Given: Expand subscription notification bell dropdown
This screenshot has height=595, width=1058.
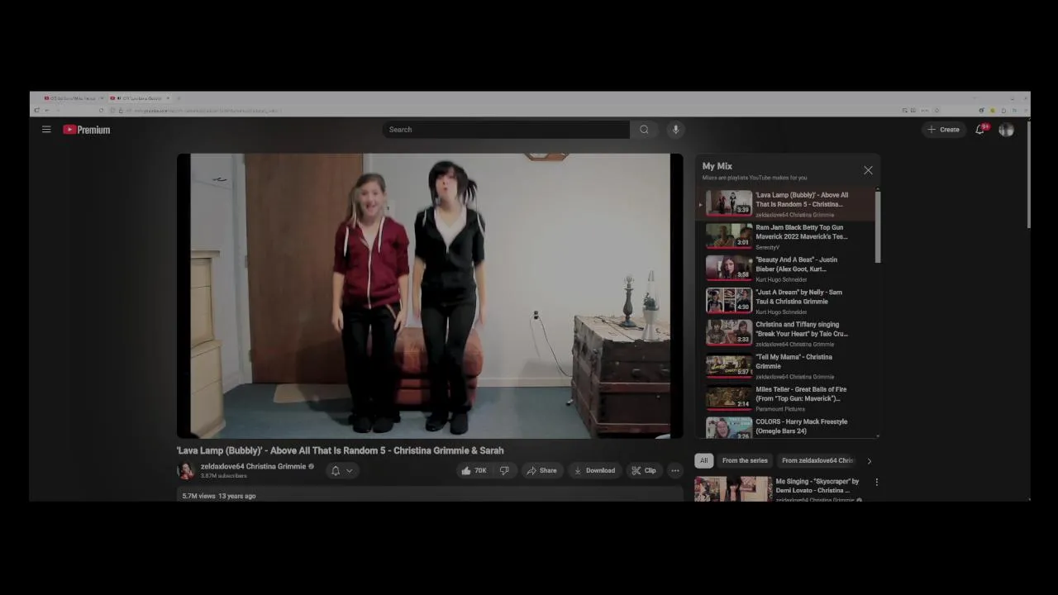Looking at the screenshot, I should click(341, 470).
